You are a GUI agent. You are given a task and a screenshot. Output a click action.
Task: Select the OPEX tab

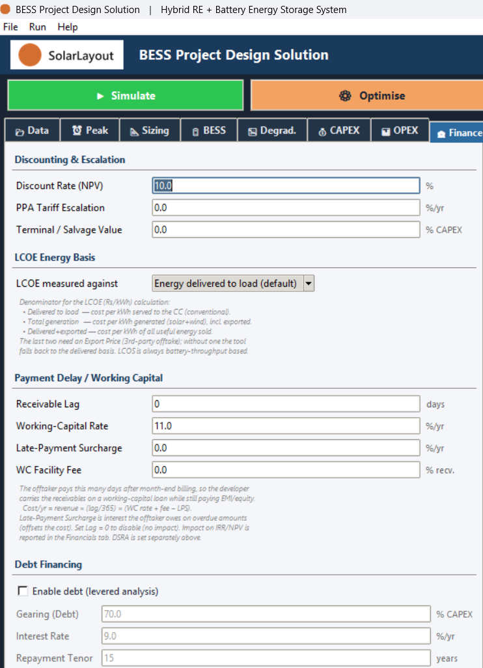pyautogui.click(x=400, y=131)
